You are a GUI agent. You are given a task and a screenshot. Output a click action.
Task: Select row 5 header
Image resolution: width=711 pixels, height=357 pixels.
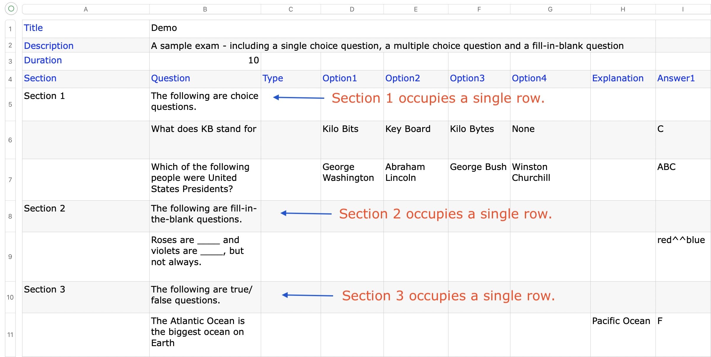(10, 104)
